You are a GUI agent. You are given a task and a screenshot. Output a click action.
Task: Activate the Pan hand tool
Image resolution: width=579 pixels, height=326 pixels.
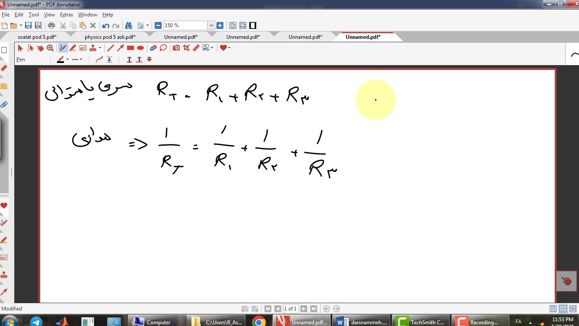coord(40,48)
